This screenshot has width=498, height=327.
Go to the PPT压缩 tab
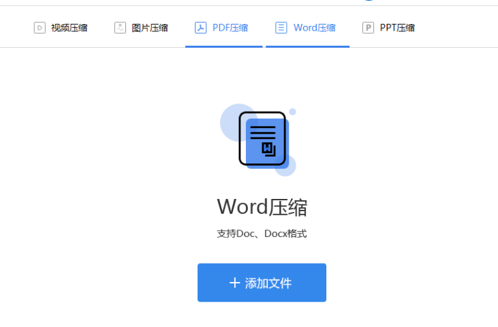tap(388, 28)
